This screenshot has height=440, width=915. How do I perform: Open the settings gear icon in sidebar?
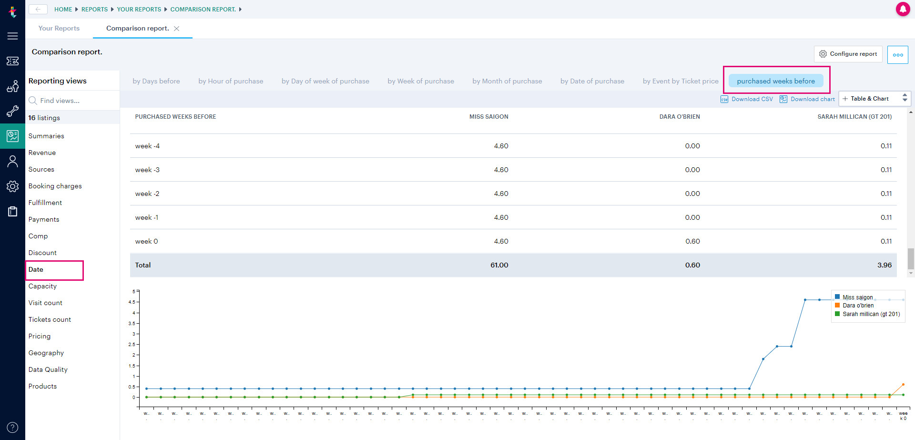click(12, 186)
